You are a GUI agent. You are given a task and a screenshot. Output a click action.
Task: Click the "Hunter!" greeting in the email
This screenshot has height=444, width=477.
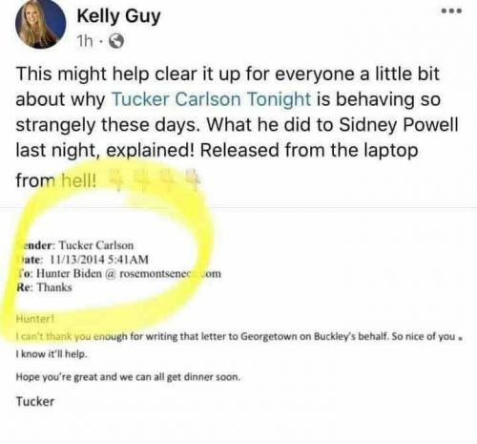pos(35,319)
